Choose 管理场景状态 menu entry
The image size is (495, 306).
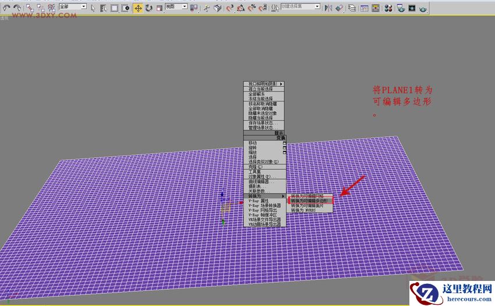pyautogui.click(x=264, y=128)
